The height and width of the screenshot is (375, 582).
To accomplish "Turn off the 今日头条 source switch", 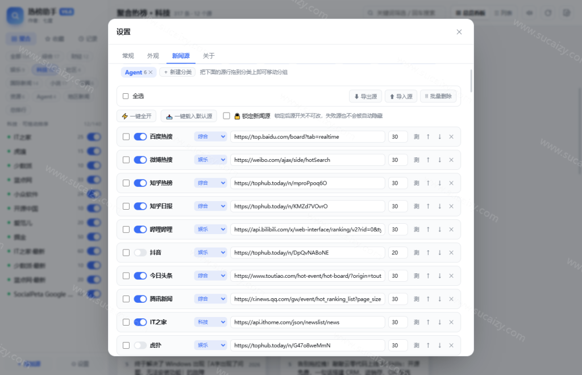I will (140, 276).
